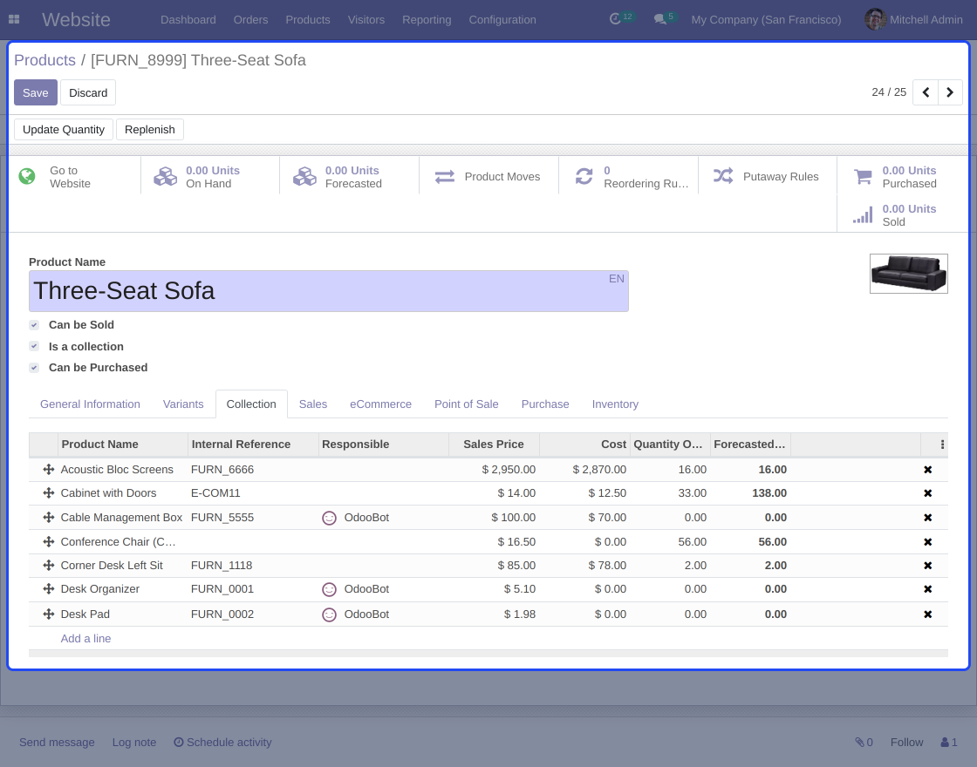Open Putaway Rules stat button
Screen dimensions: 977x767
[768, 177]
